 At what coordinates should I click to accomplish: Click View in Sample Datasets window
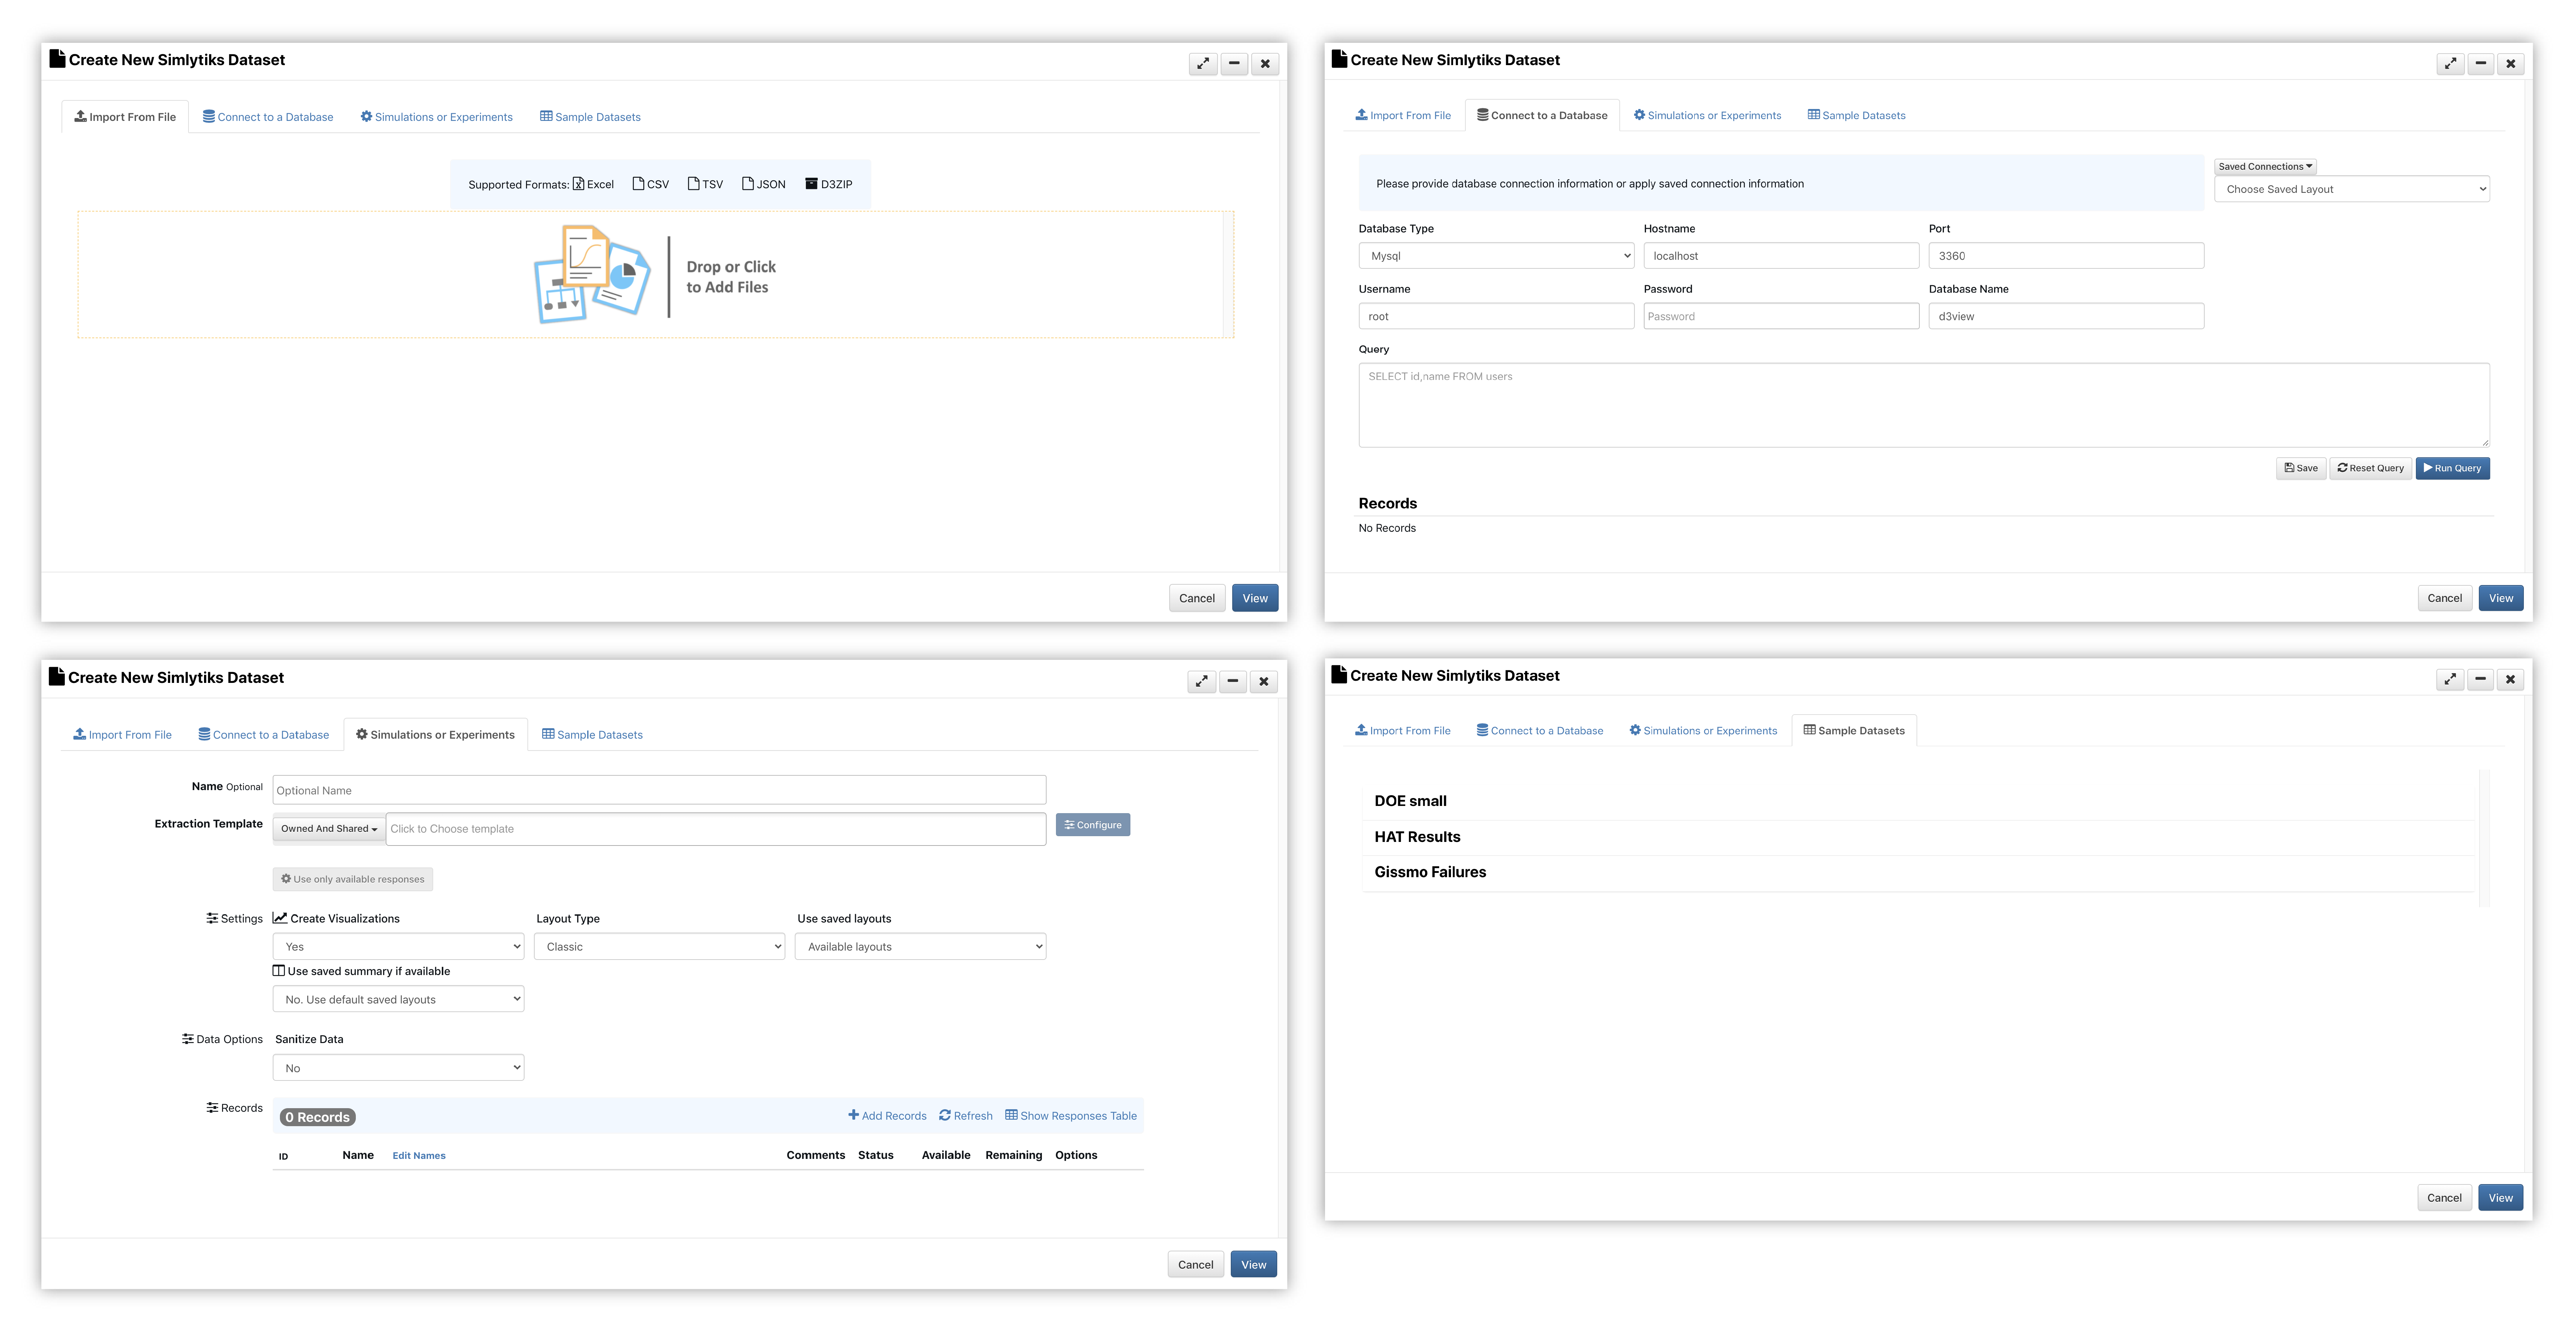coord(2501,1198)
